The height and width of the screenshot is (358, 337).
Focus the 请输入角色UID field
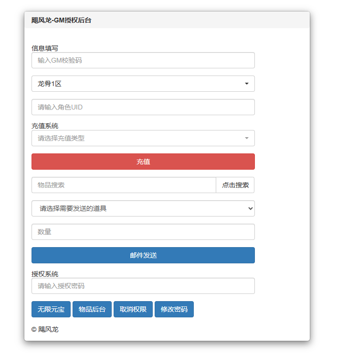[x=143, y=107]
